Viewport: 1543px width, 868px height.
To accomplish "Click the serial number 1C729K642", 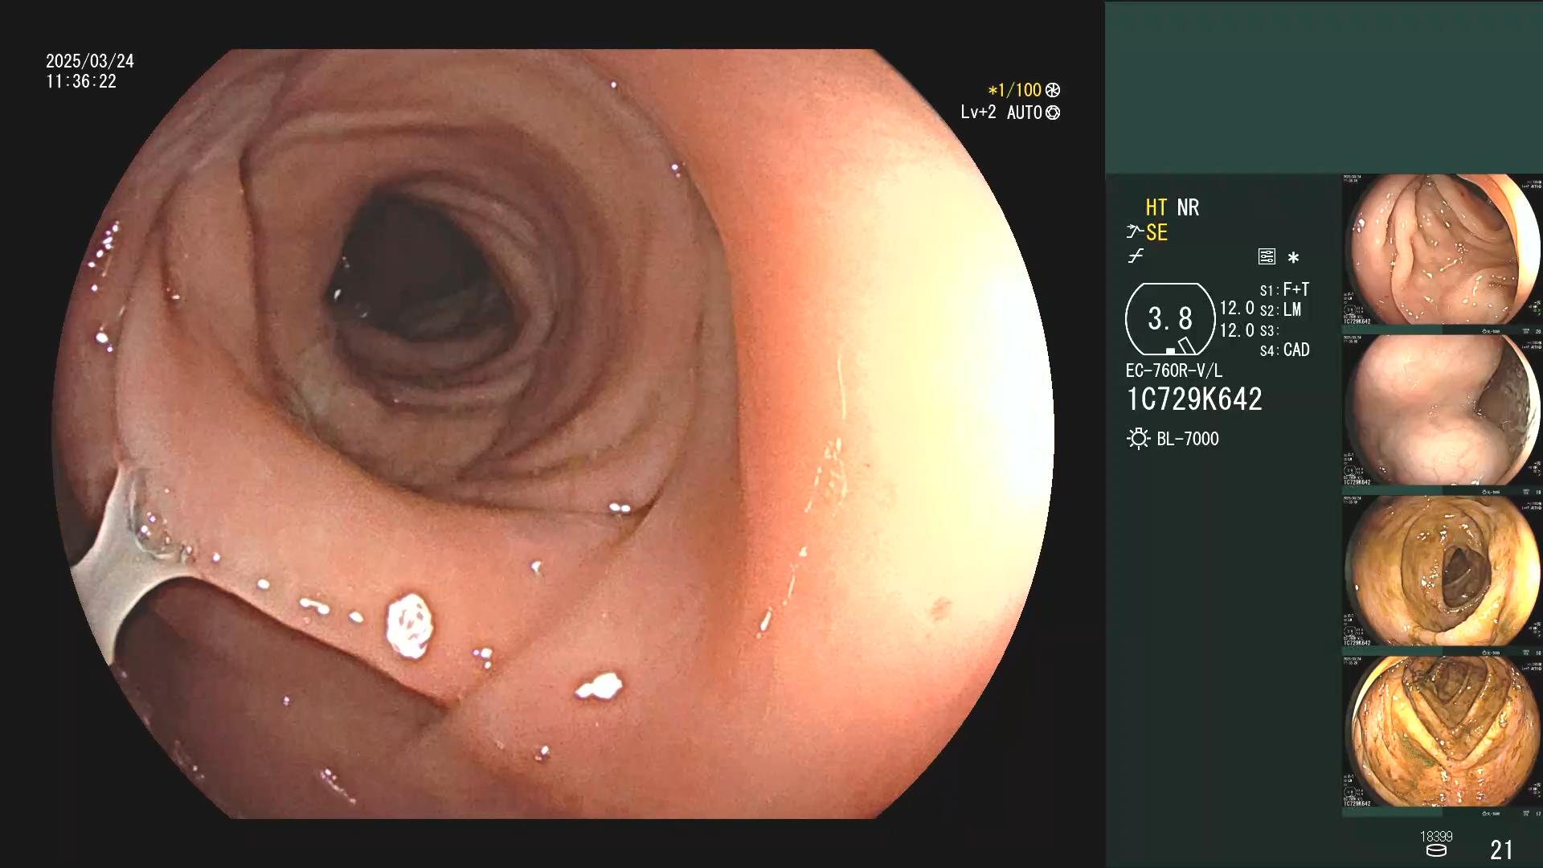I will click(1194, 399).
